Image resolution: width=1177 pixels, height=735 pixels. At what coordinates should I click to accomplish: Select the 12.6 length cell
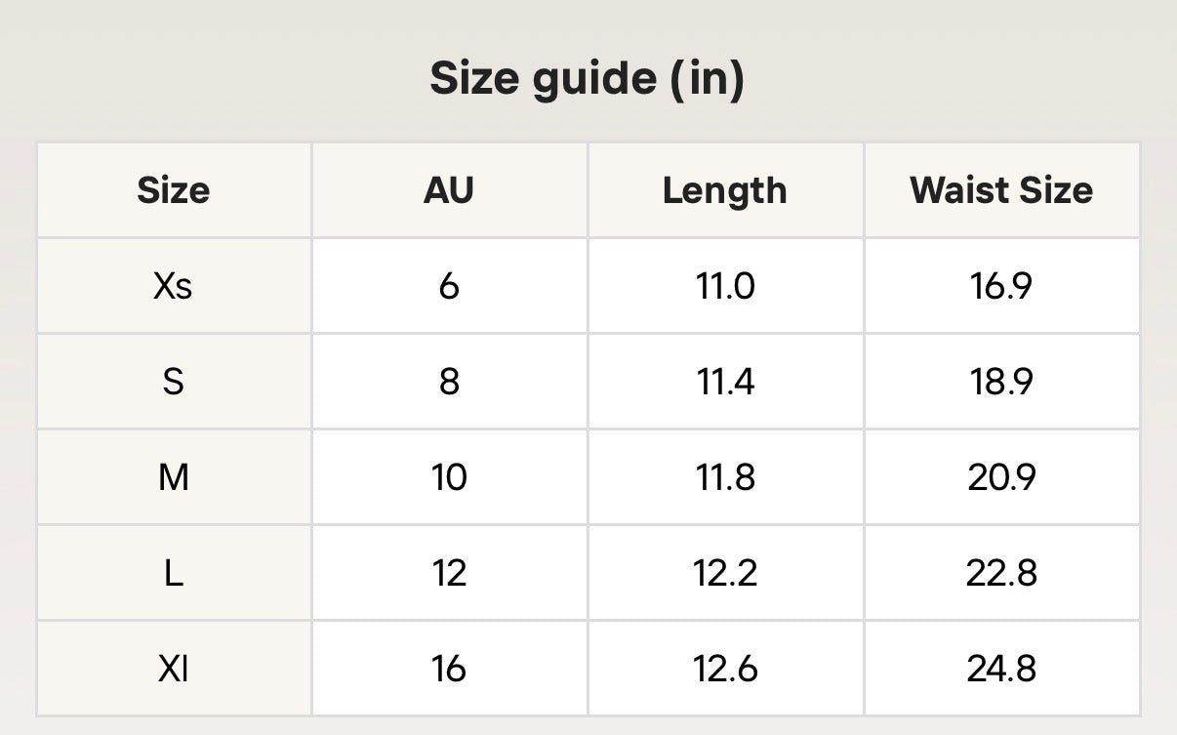[x=725, y=669]
